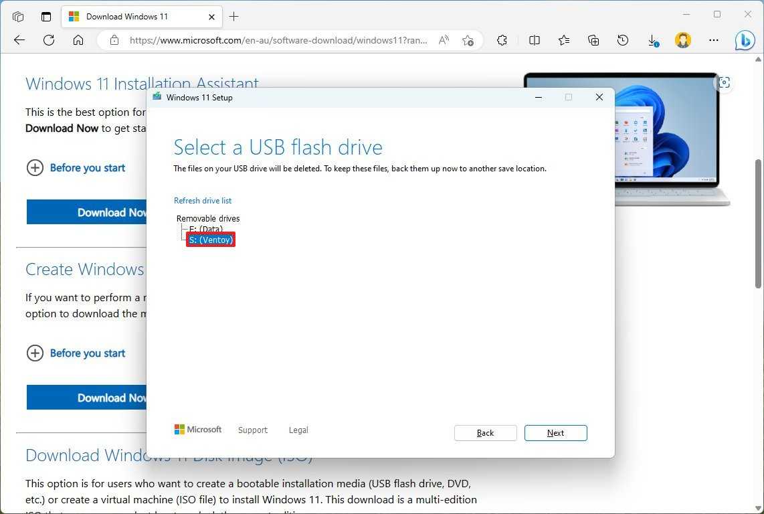Open the Support link in Setup

(253, 430)
